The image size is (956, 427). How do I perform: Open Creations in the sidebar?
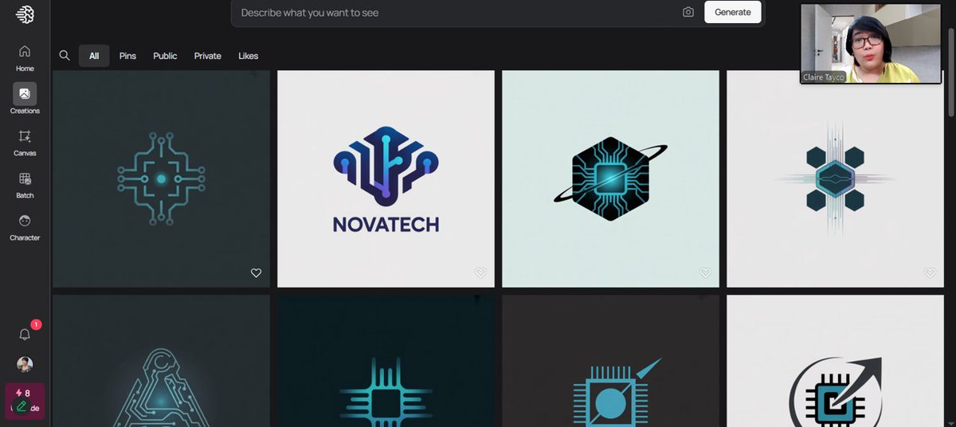click(x=25, y=100)
